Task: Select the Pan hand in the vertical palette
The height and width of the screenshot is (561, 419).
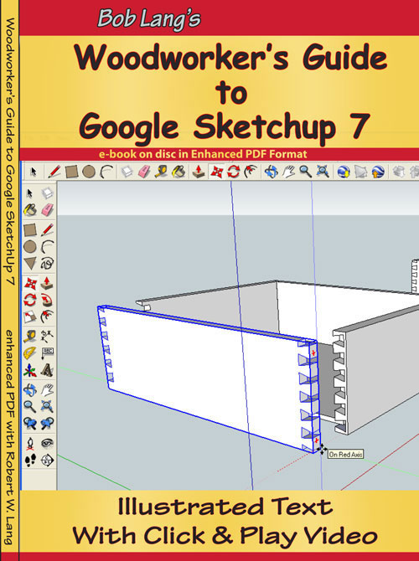Action: (47, 389)
